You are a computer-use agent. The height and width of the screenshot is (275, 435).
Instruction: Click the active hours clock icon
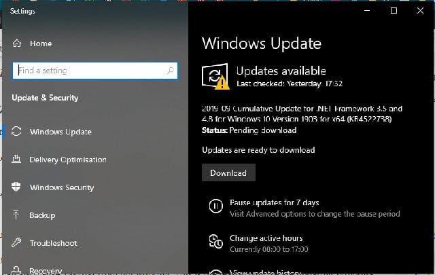click(x=216, y=241)
